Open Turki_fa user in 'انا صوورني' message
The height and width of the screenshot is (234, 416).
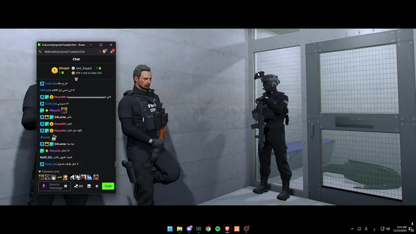(x=50, y=104)
